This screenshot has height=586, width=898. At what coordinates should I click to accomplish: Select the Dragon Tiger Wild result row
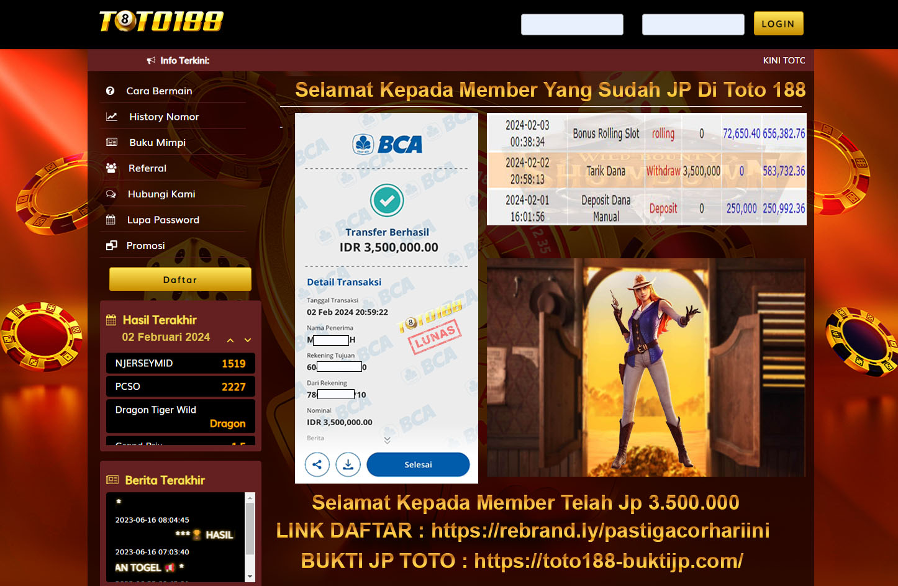click(180, 416)
